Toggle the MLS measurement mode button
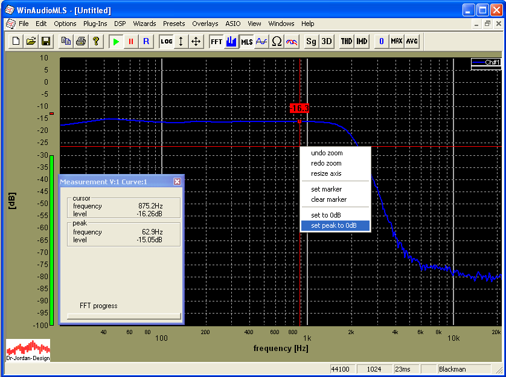The width and height of the screenshot is (506, 377). 246,41
